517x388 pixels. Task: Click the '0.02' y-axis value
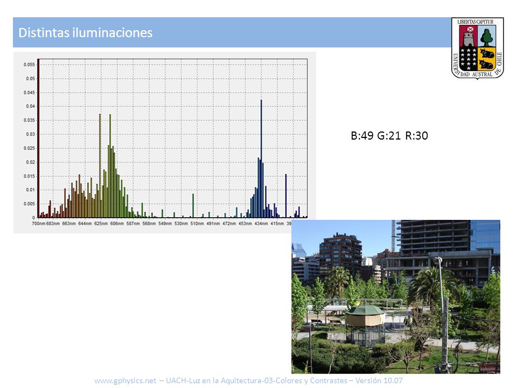pyautogui.click(x=30, y=162)
